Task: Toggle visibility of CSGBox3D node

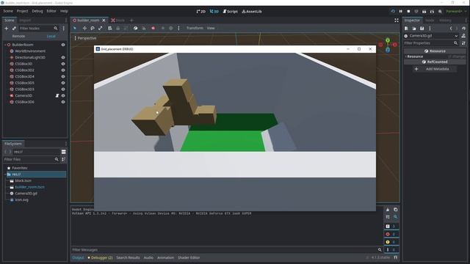Action: (63, 64)
